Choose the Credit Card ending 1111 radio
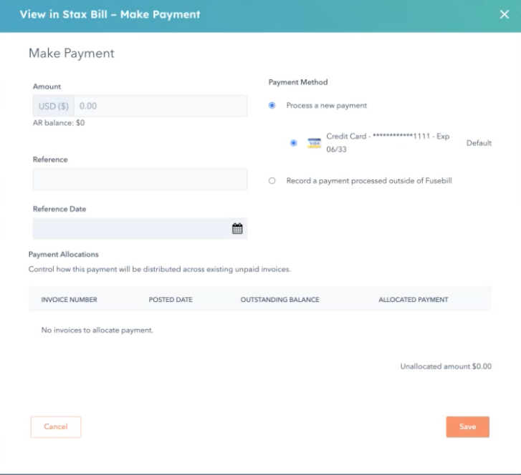 (293, 143)
